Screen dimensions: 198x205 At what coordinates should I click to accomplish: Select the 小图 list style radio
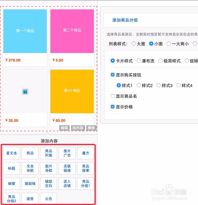click(x=151, y=44)
